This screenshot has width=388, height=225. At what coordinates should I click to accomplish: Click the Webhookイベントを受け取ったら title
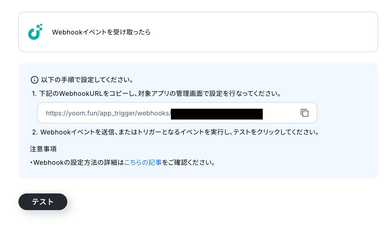(x=101, y=32)
